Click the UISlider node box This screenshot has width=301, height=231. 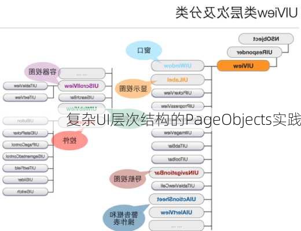(x=25, y=180)
